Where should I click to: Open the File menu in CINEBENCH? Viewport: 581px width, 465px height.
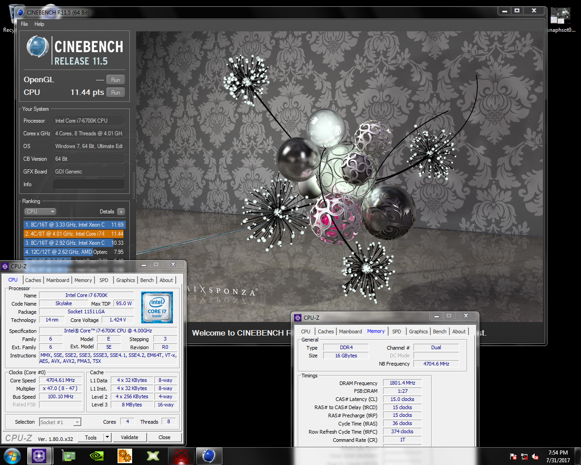[x=25, y=24]
